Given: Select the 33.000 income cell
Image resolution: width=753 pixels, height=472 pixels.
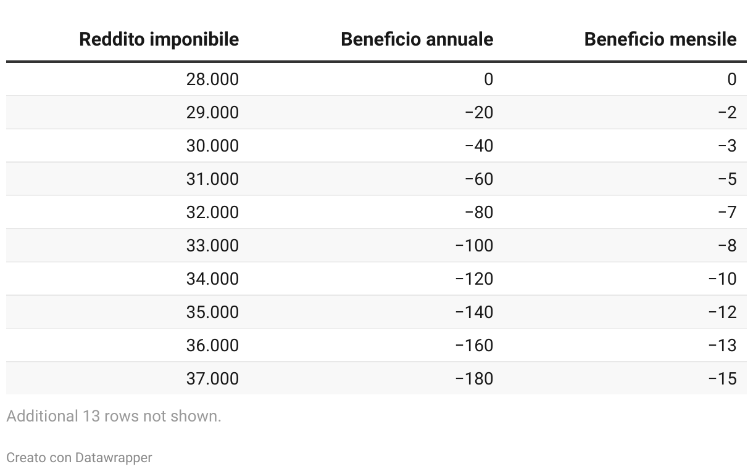Looking at the screenshot, I should pyautogui.click(x=212, y=246).
